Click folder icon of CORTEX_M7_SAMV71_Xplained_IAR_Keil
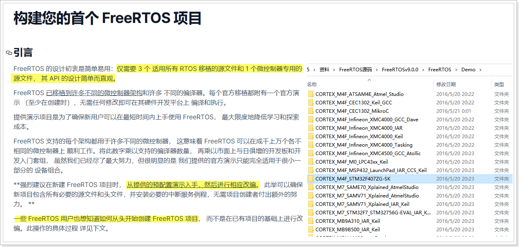This screenshot has height=247, width=519. 311,204
